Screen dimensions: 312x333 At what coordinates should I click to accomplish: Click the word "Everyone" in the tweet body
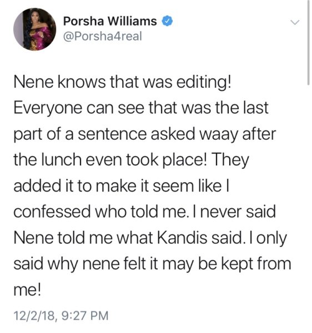click(48, 109)
